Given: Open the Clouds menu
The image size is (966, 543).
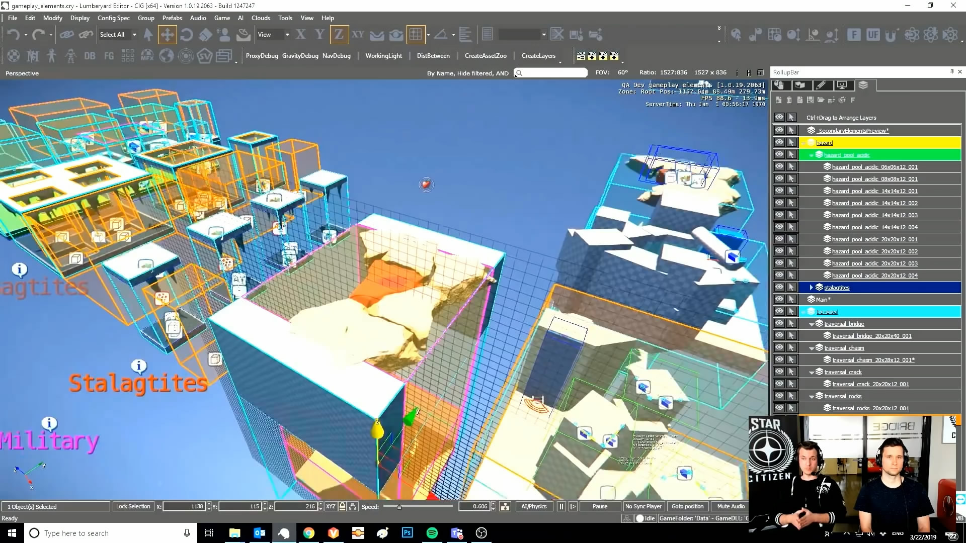Looking at the screenshot, I should tap(261, 18).
